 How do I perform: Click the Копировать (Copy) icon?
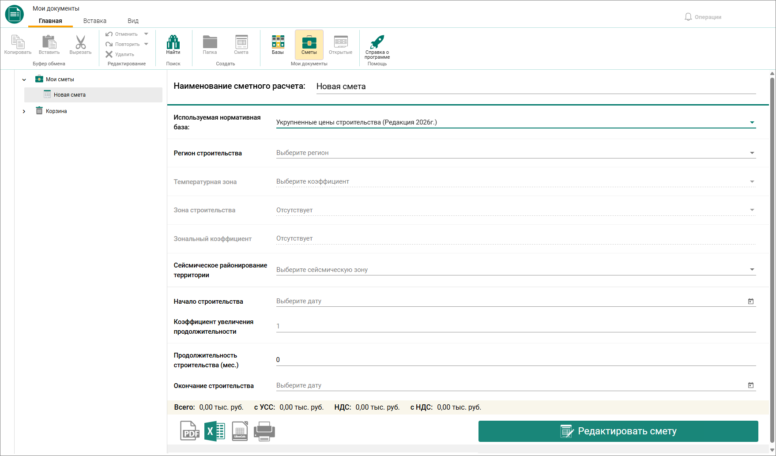[18, 42]
